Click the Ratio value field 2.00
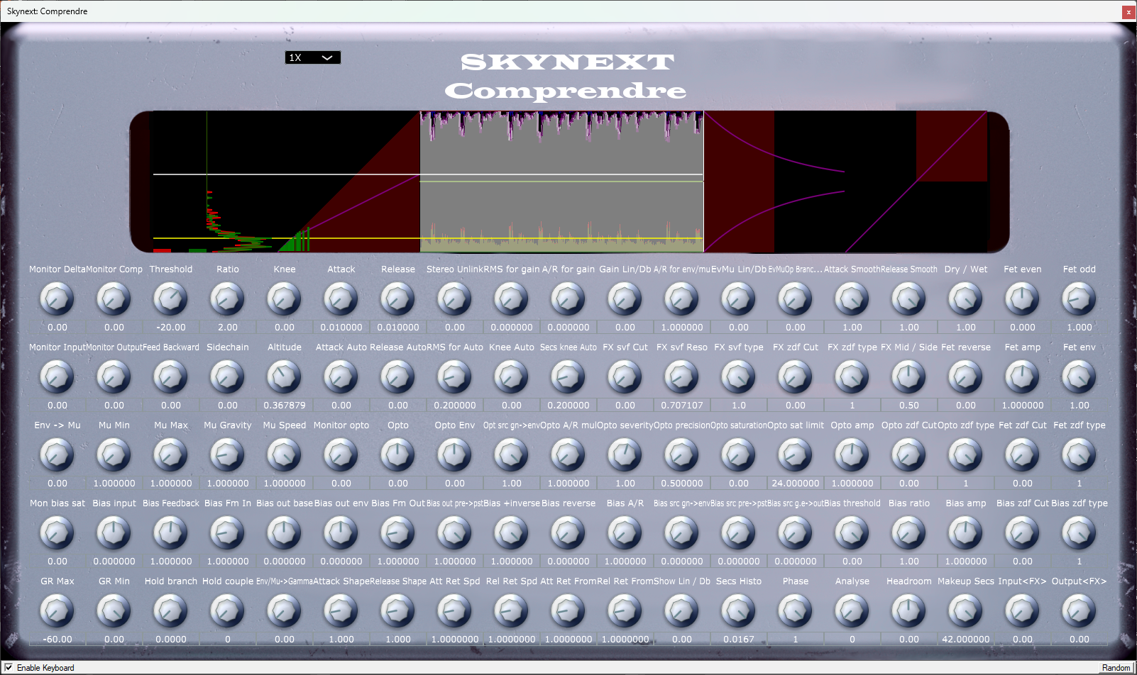The width and height of the screenshot is (1137, 675). click(227, 327)
